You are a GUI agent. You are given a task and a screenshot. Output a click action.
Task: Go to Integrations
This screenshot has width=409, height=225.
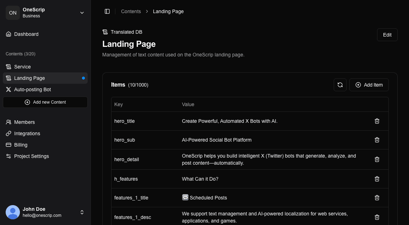[45, 133]
